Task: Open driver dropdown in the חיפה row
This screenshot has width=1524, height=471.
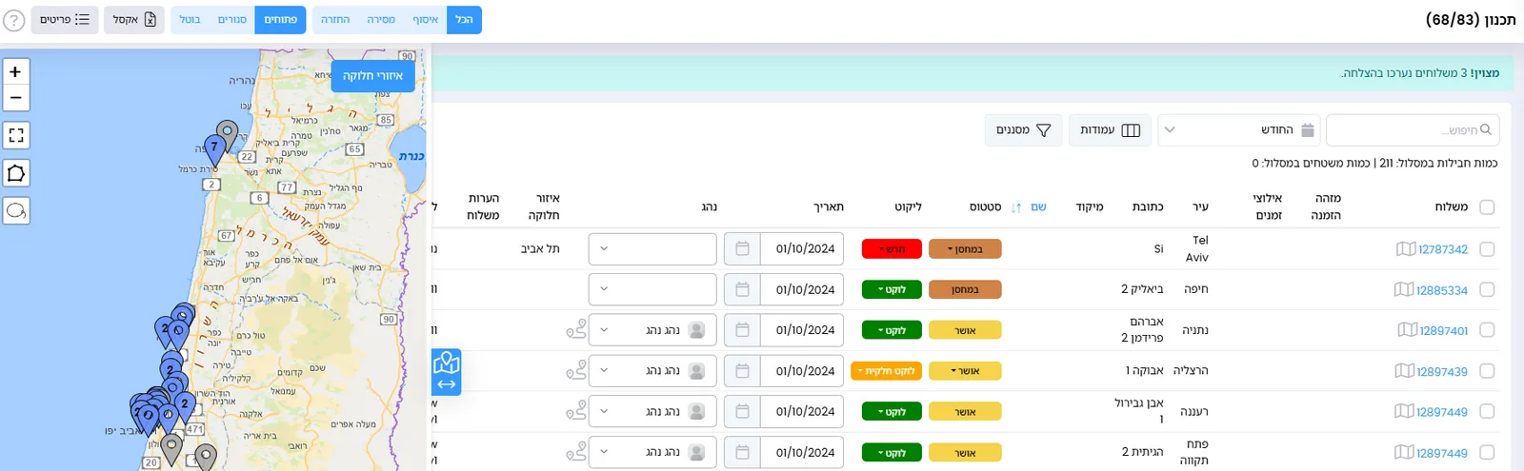Action: tap(652, 289)
